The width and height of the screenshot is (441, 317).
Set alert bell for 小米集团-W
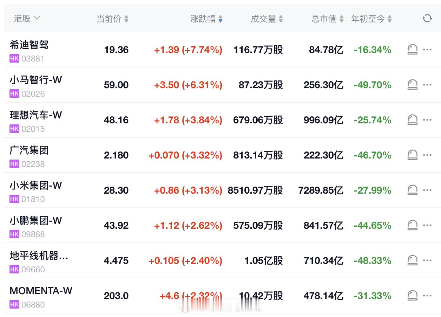[x=413, y=190]
